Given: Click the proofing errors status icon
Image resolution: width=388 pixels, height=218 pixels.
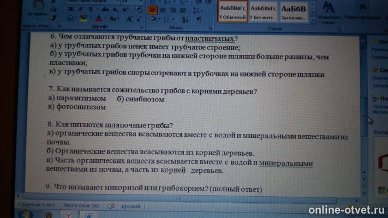Looking at the screenshot, I should 111,205.
